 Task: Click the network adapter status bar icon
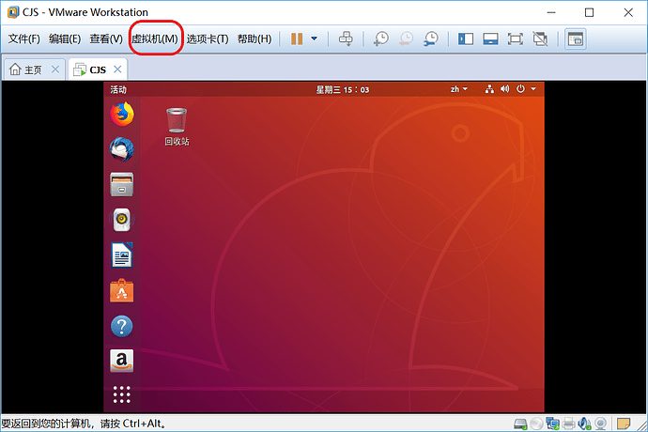coord(552,424)
